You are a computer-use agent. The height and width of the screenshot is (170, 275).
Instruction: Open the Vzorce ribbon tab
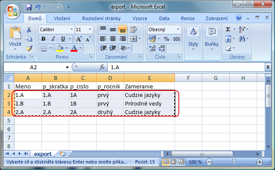(140, 18)
